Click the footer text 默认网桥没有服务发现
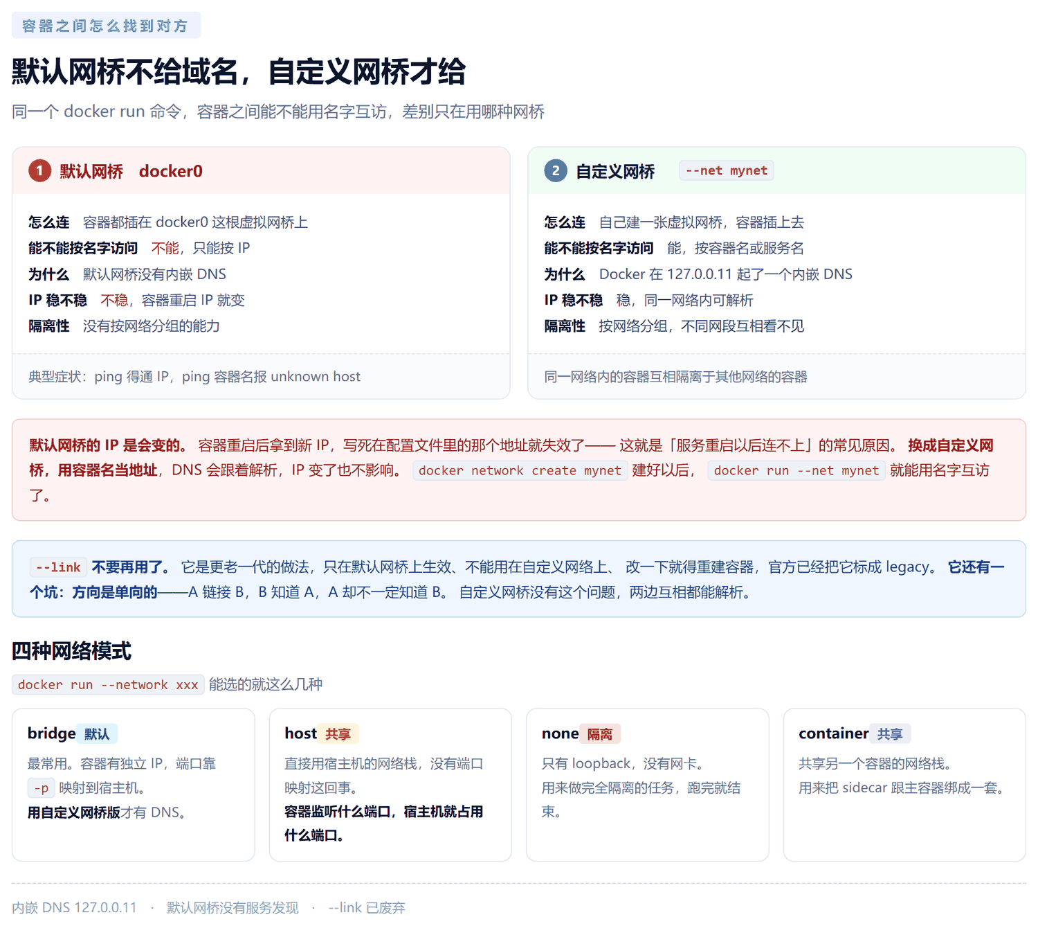The width and height of the screenshot is (1038, 926). pyautogui.click(x=233, y=907)
